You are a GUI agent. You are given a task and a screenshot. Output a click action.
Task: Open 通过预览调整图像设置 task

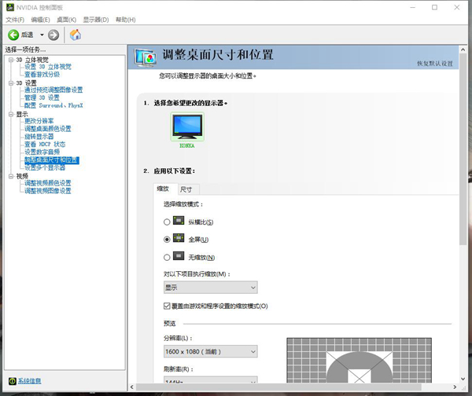[x=53, y=90]
